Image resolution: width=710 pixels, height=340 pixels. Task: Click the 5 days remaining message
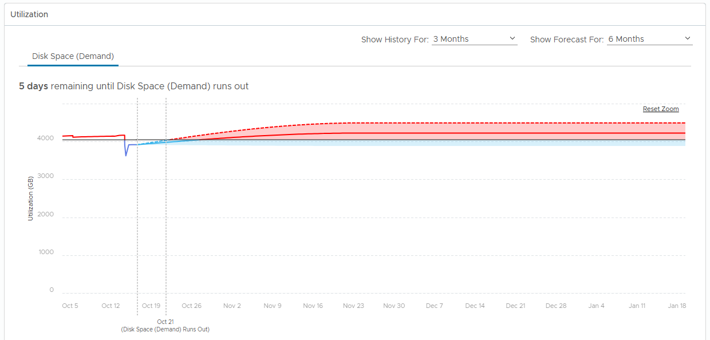[x=133, y=86]
